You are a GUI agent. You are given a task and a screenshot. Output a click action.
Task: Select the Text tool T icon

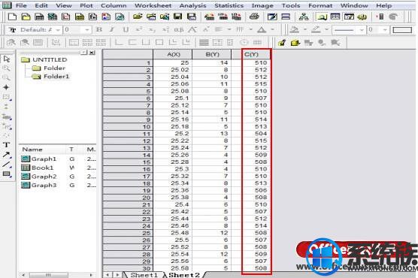click(x=7, y=145)
